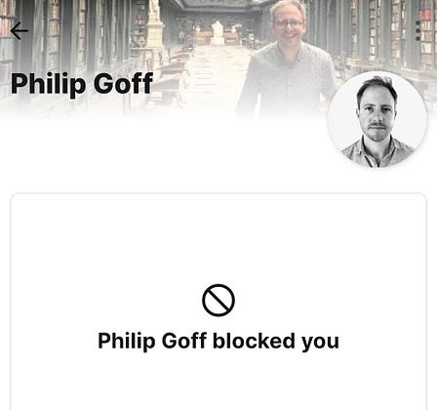
Task: Click the shirt collar in the avatar photo
Action: click(x=377, y=148)
